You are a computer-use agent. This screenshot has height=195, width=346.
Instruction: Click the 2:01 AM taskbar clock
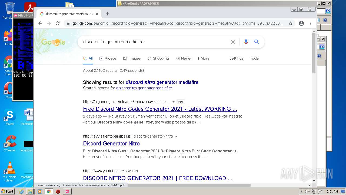pos(332,191)
